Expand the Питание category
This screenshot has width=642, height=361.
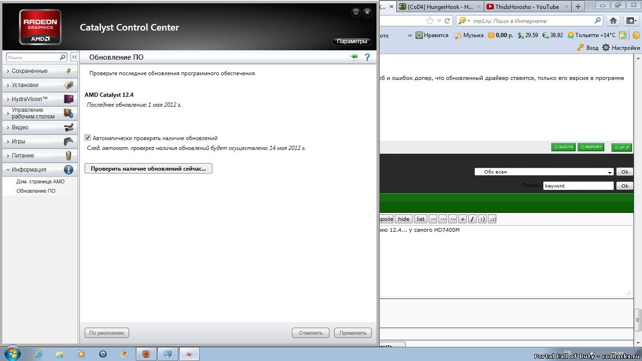(23, 156)
